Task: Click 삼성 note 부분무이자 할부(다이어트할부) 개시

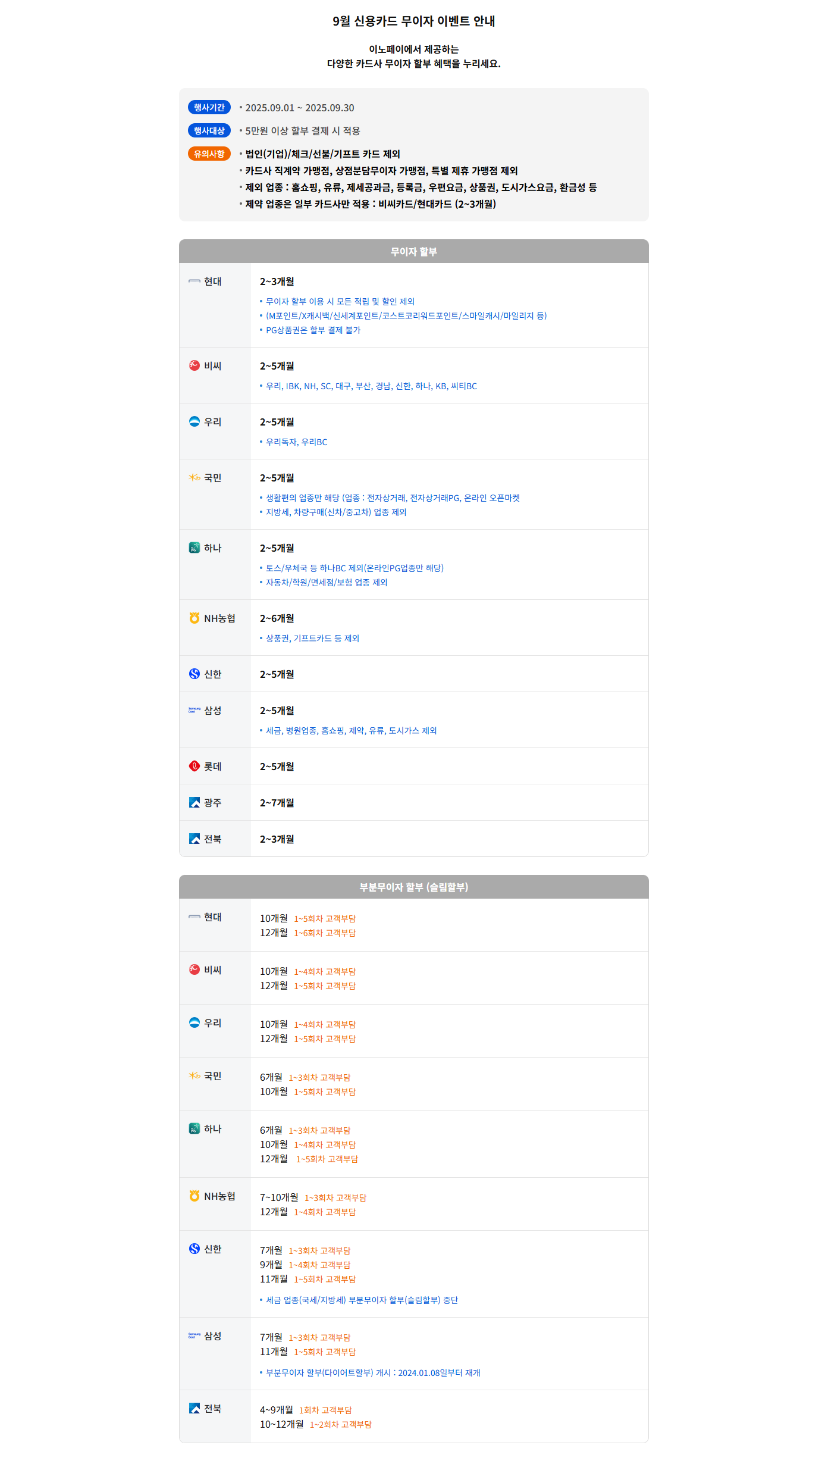Action: coord(373,1373)
